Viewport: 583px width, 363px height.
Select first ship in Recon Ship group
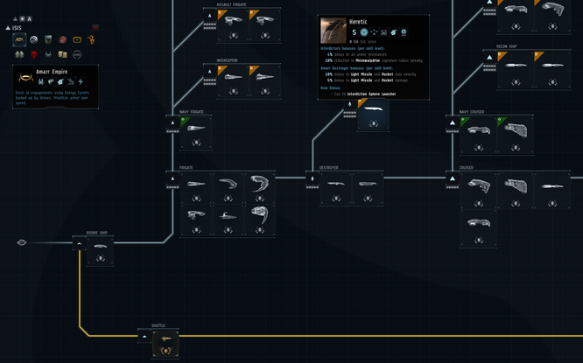[x=516, y=71]
